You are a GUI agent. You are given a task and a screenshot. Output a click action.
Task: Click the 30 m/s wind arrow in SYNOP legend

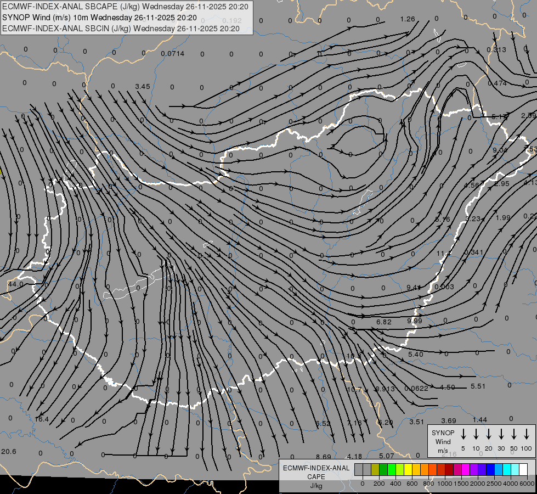click(501, 434)
